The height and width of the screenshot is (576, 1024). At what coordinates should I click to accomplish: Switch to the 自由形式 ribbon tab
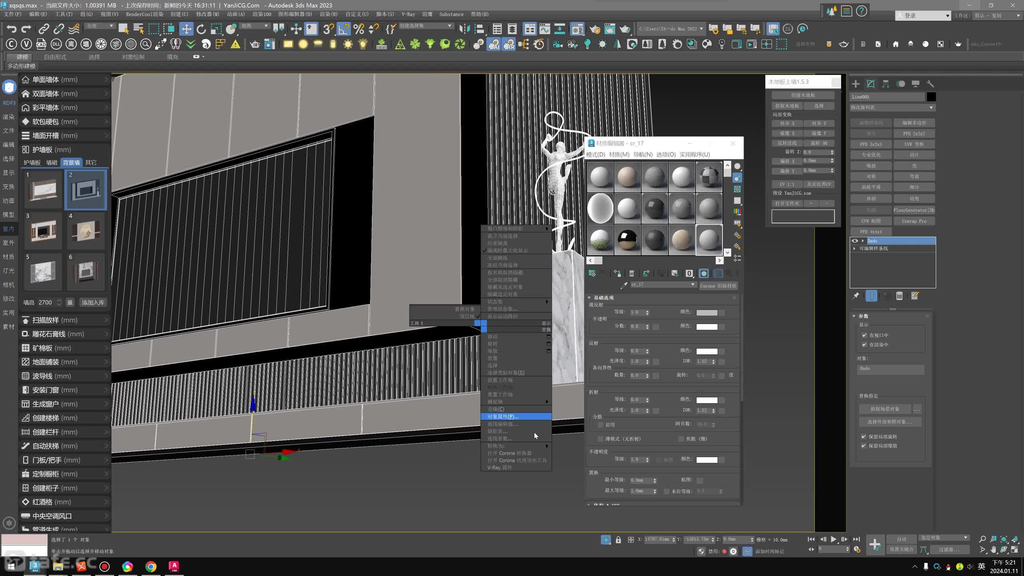click(55, 57)
